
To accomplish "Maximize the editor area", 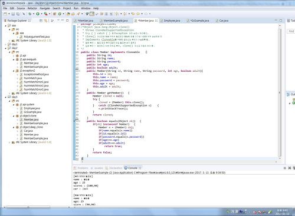I will [x=281, y=21].
